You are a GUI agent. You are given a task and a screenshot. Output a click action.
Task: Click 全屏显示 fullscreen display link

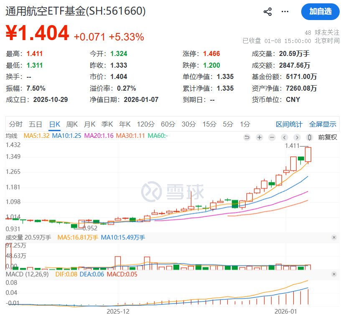pyautogui.click(x=323, y=124)
